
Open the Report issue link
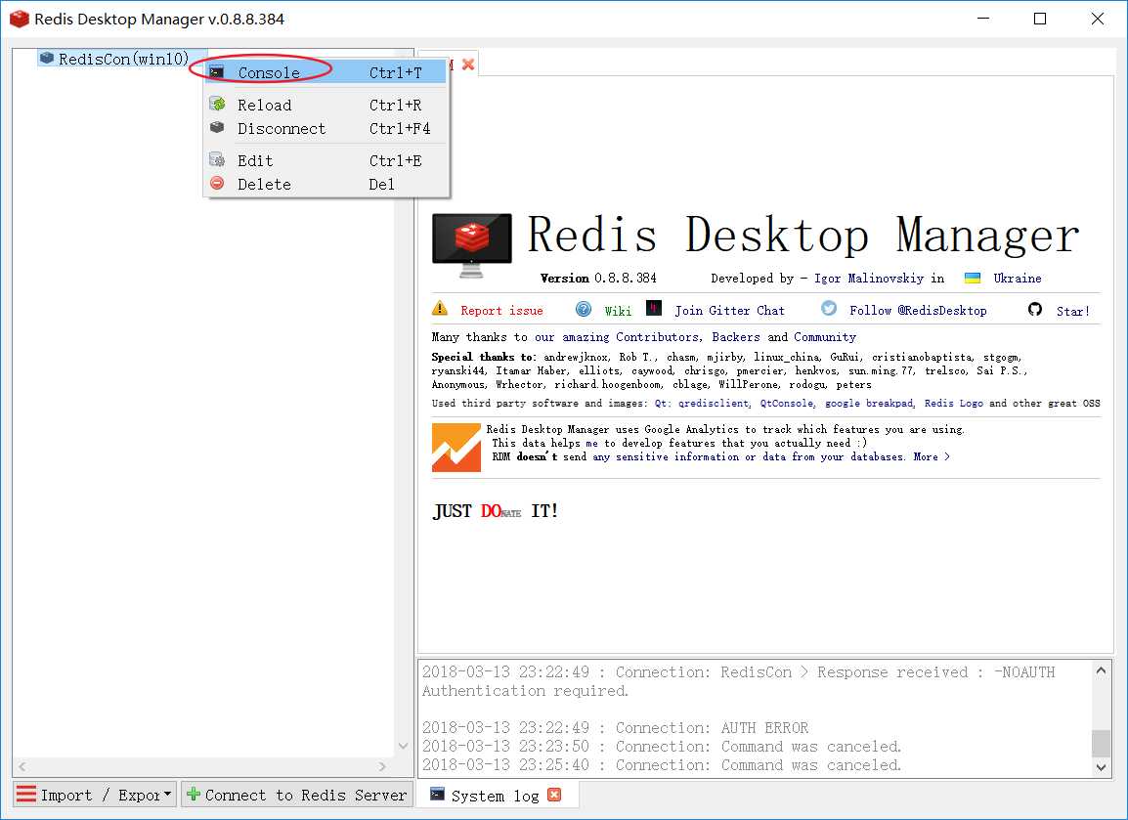[501, 311]
